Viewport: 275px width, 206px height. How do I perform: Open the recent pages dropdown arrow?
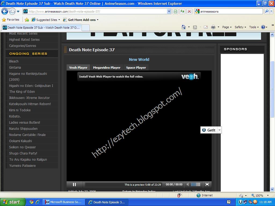coord(18,12)
